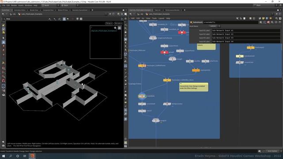Click the info icon in parameter pane
Viewport: 283px width, 159px height.
click(x=276, y=22)
